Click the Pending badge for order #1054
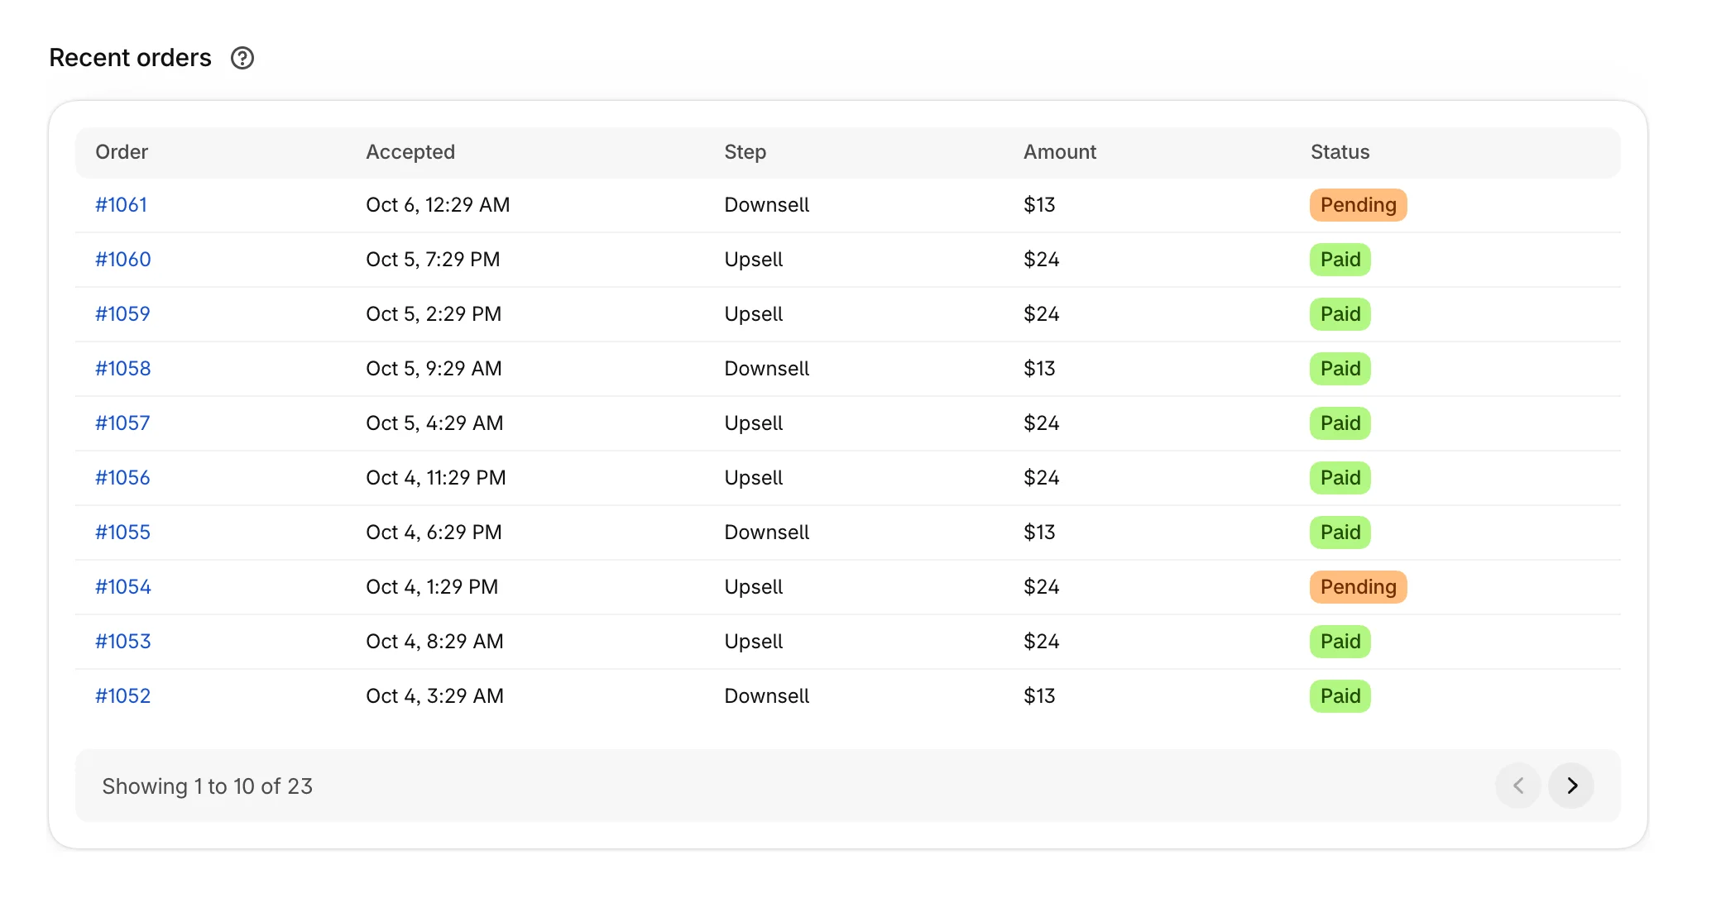This screenshot has width=1721, height=898. [x=1359, y=587]
